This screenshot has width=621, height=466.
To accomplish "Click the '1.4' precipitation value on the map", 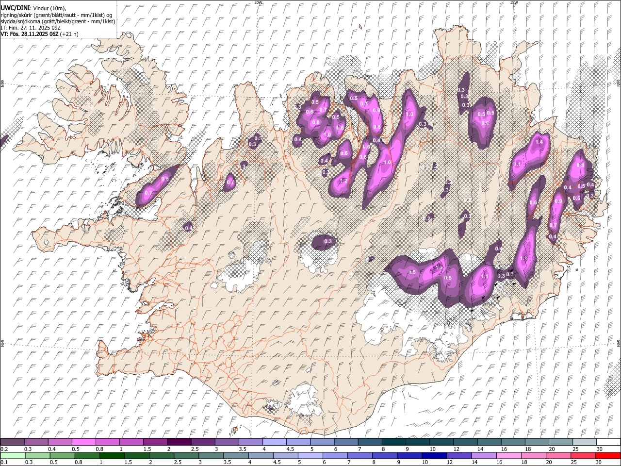I will coord(539,142).
